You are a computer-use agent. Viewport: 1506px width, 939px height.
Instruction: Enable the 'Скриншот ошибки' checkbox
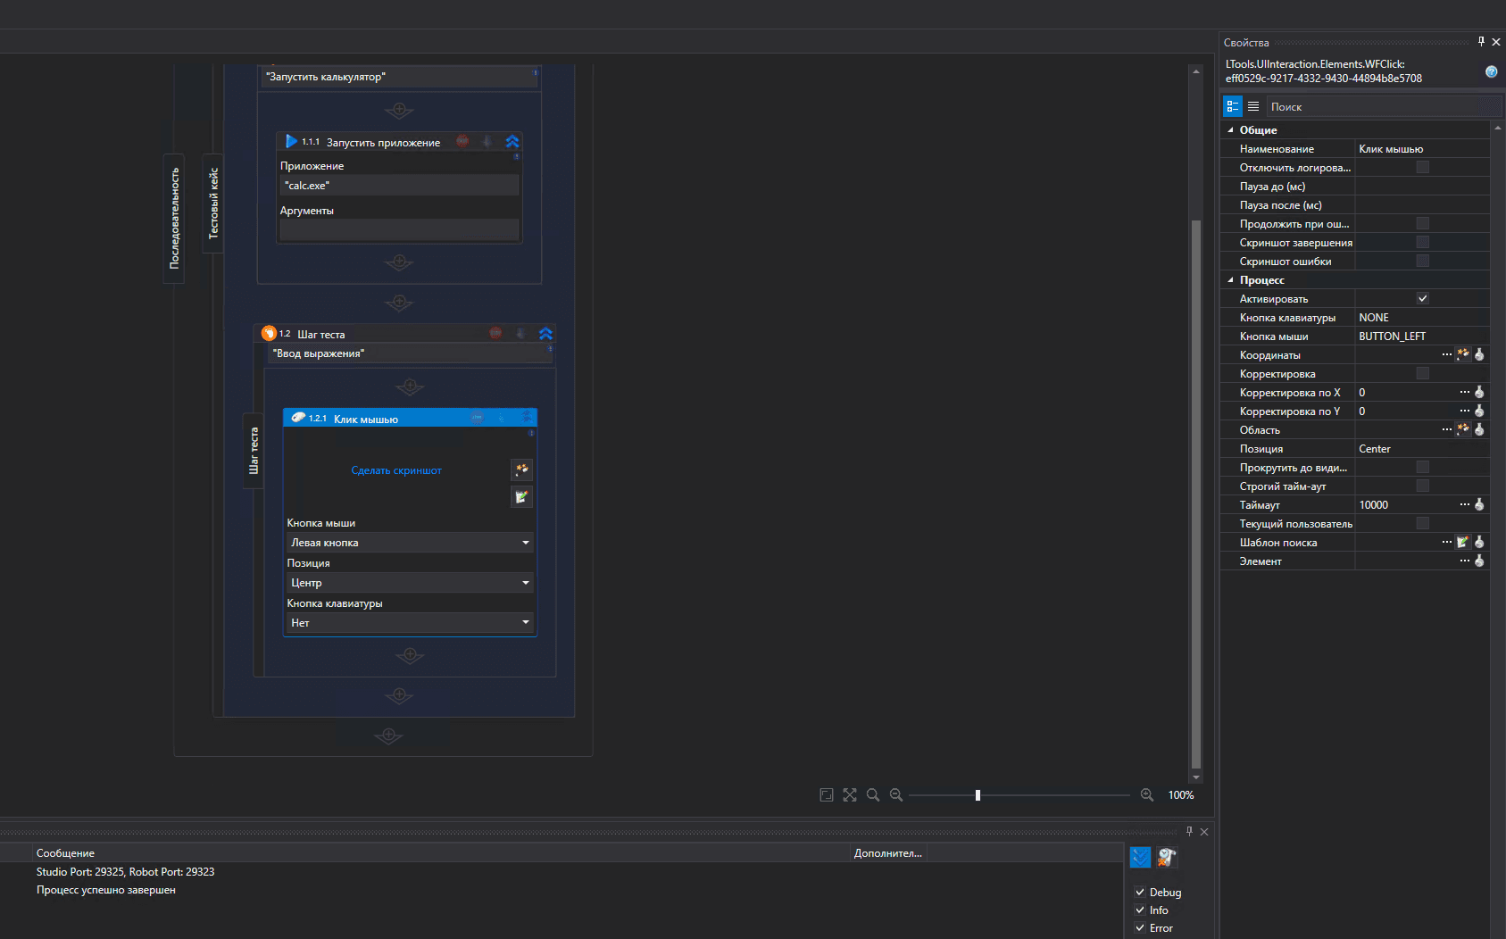pos(1423,261)
